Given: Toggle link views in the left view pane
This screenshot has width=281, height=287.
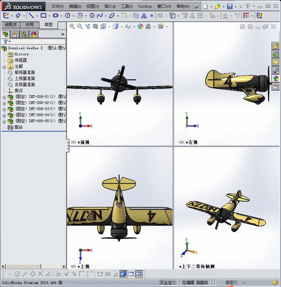Looking at the screenshot, I should point(181,142).
